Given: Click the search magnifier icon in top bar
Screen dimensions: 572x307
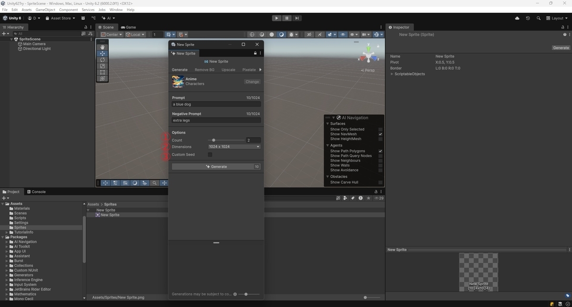Looking at the screenshot, I should coord(539,18).
